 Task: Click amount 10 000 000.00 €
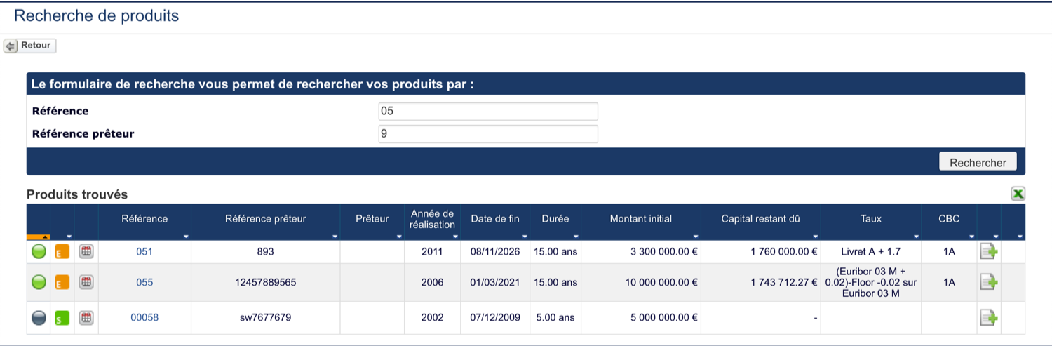point(661,282)
